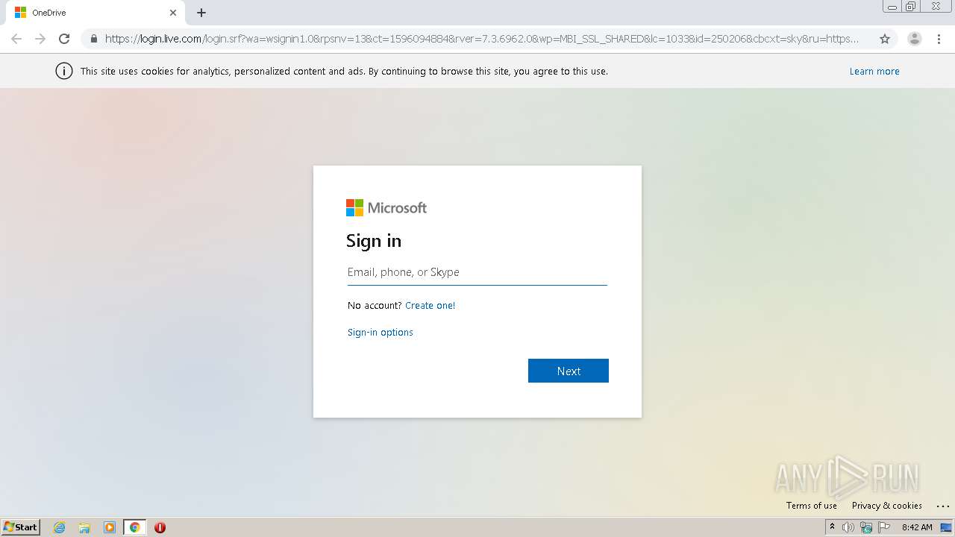Image resolution: width=955 pixels, height=537 pixels.
Task: Click the 8:42 AM taskbar clock
Action: (917, 527)
